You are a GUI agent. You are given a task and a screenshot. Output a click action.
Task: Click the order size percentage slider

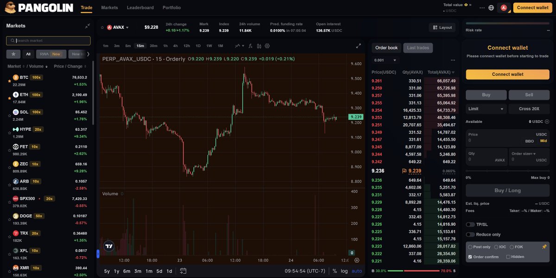click(507, 171)
